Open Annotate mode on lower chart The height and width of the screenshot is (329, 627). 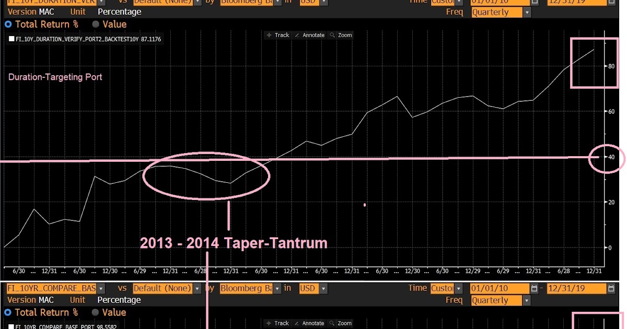point(310,323)
